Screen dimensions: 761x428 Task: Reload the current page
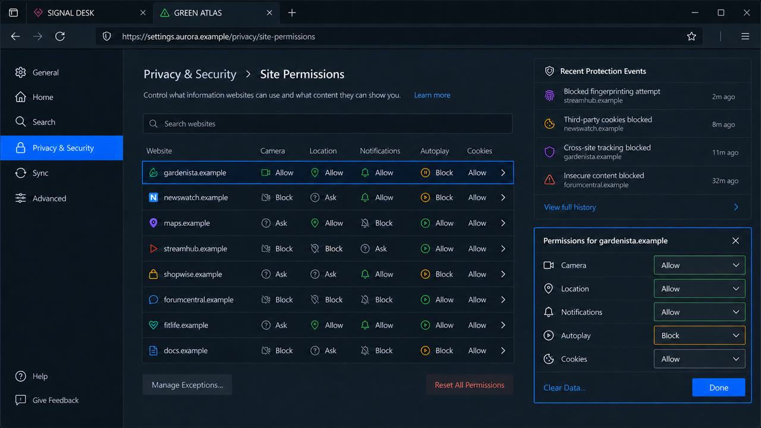point(60,36)
